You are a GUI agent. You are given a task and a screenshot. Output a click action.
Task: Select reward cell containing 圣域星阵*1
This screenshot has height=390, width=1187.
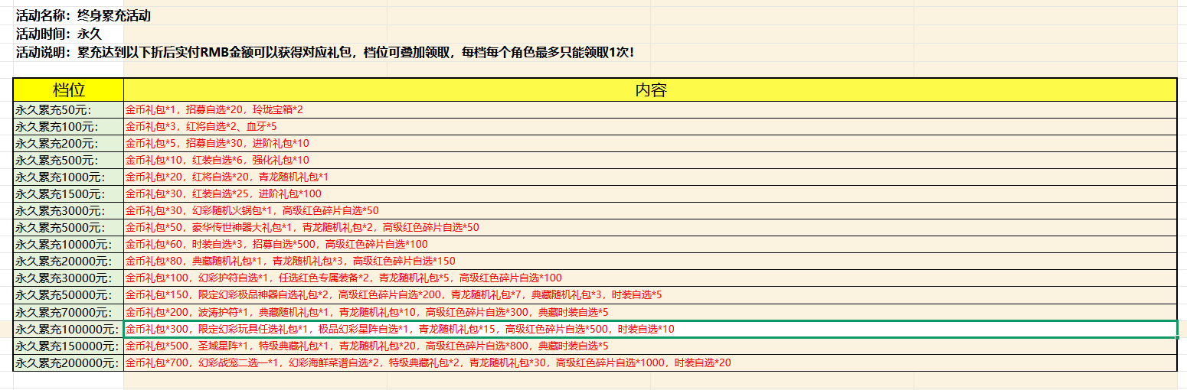(650, 346)
